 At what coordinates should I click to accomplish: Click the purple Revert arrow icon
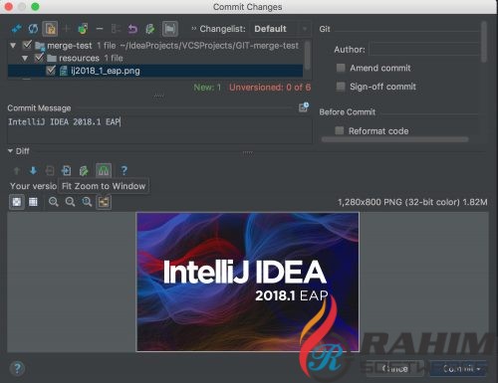[132, 29]
